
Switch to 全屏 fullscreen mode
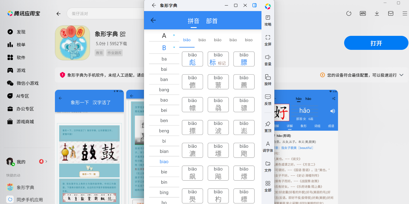pos(268,41)
